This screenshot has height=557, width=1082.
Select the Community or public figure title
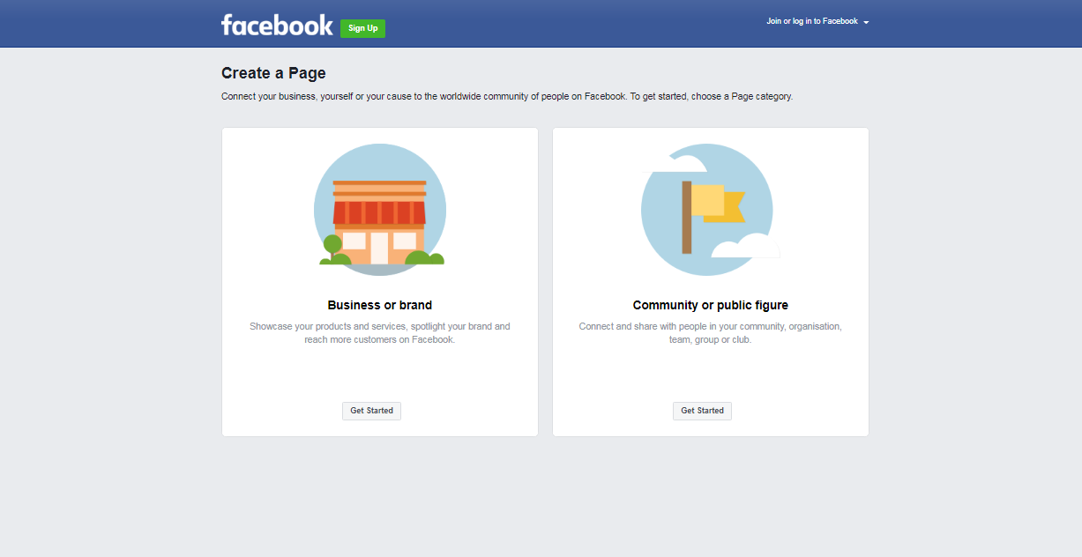tap(710, 305)
